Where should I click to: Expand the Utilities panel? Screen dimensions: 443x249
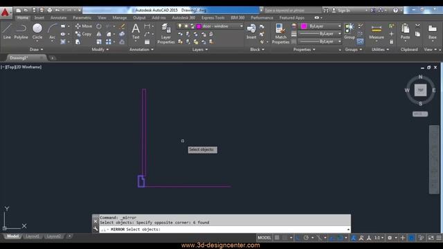tap(380, 49)
